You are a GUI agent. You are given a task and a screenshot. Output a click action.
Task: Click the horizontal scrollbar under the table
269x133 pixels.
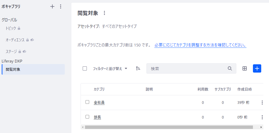[168, 127]
